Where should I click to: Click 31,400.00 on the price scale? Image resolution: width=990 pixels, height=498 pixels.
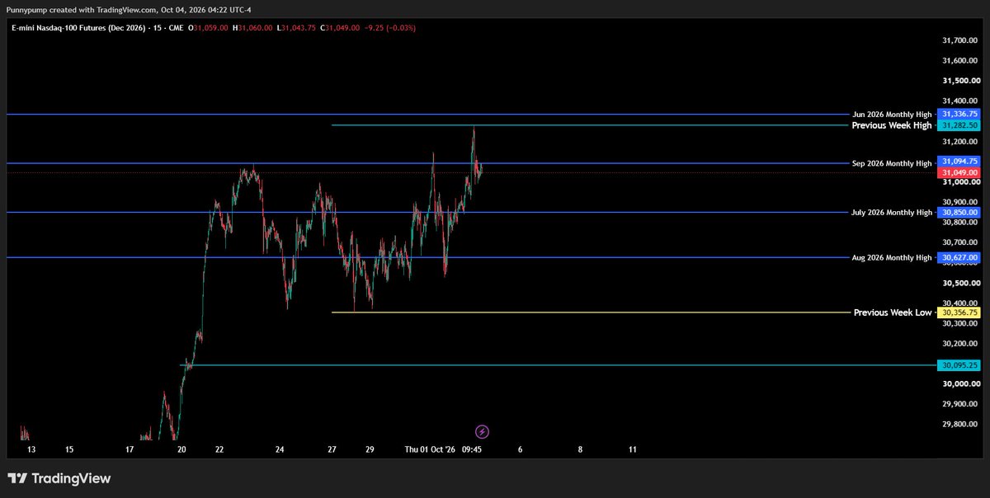[960, 101]
